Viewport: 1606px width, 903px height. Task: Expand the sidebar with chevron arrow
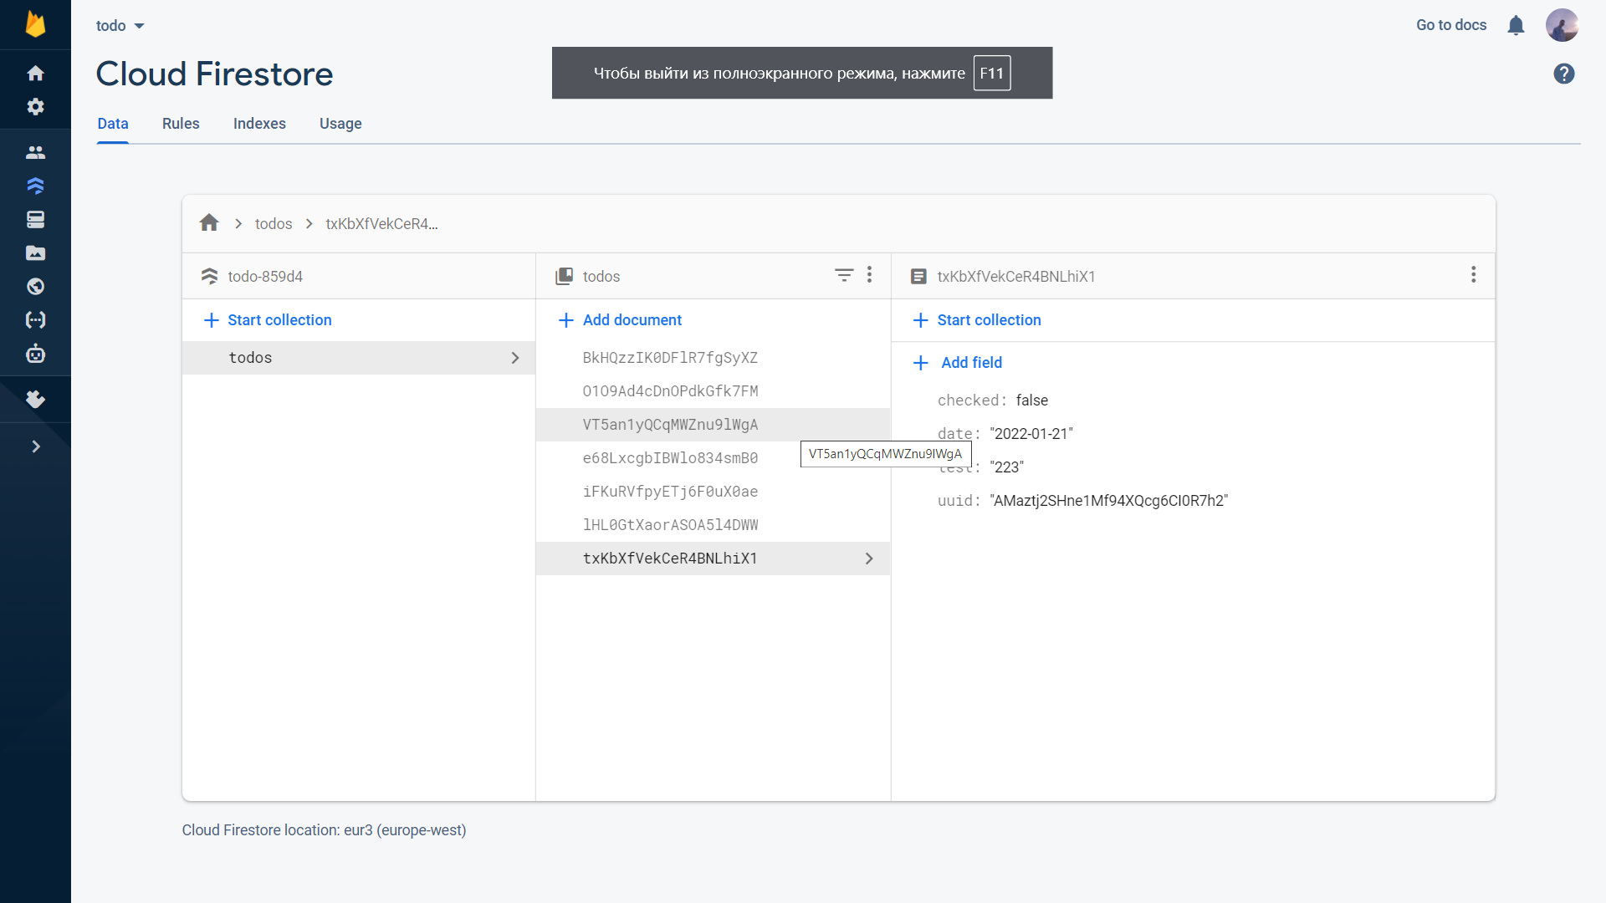point(35,446)
